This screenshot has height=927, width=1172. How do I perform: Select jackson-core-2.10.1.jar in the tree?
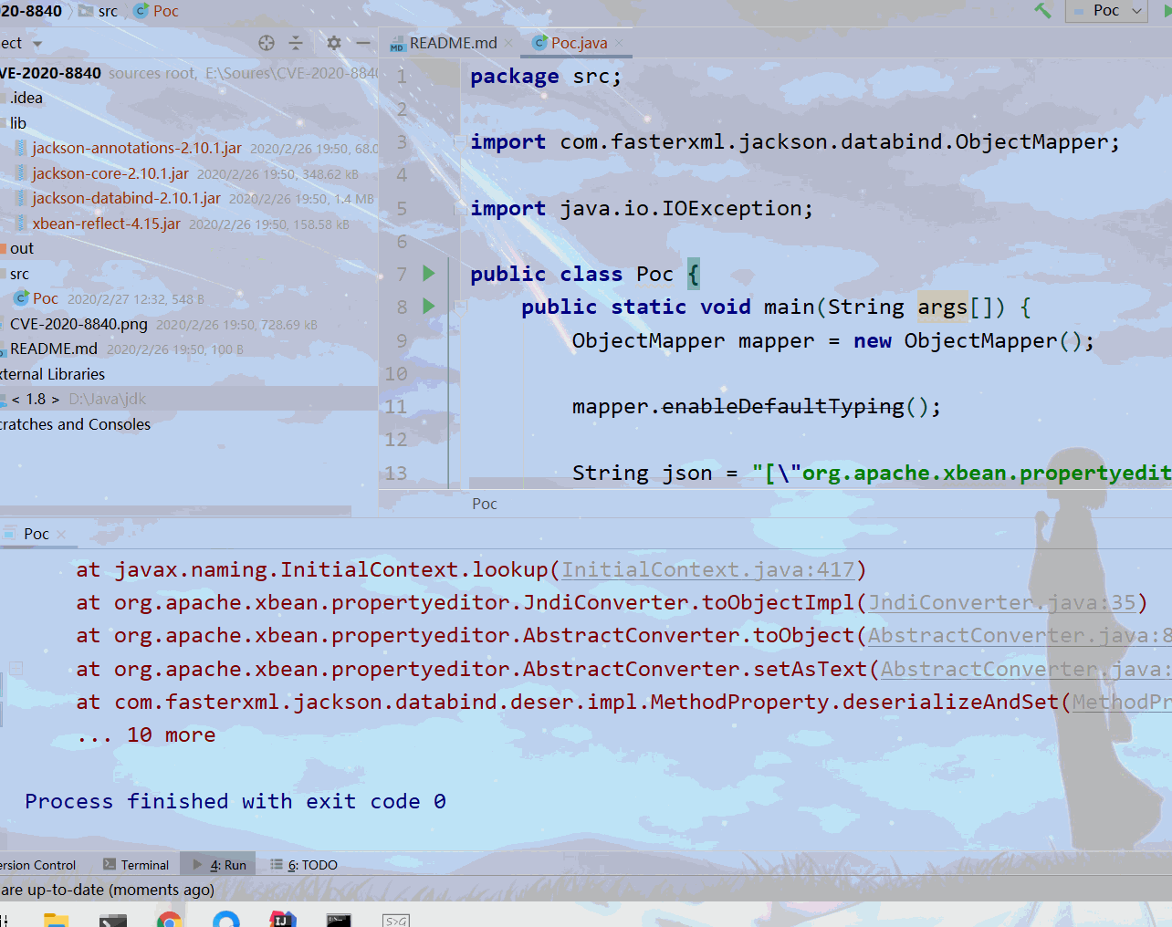110,173
